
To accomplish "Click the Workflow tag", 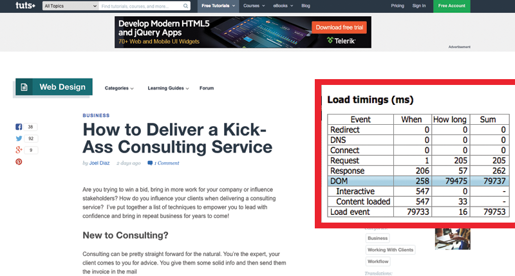I will tap(378, 262).
